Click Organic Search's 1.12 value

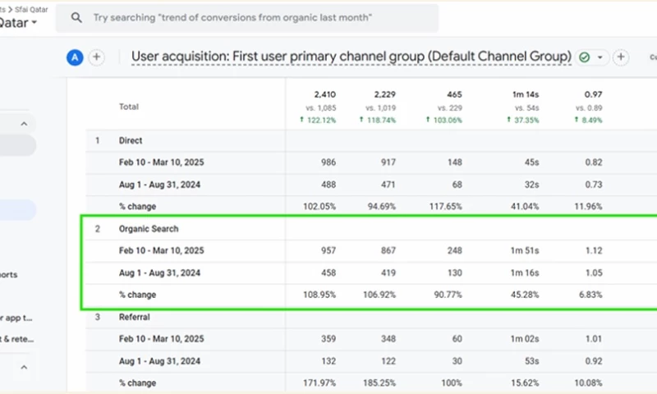coord(594,251)
